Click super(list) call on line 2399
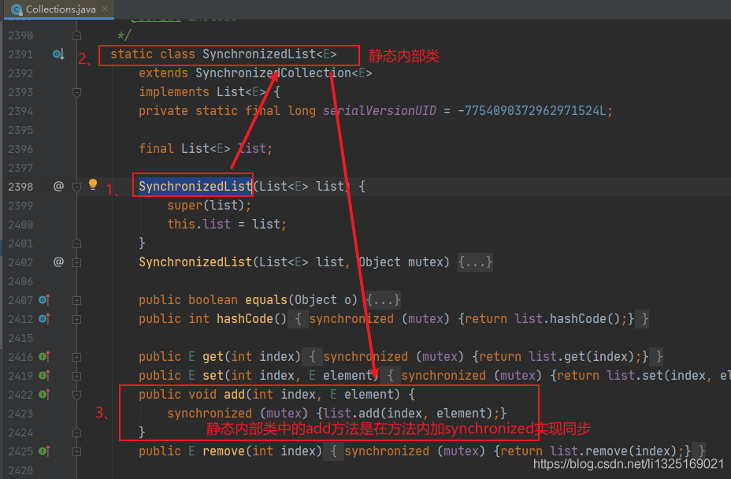 pyautogui.click(x=209, y=205)
